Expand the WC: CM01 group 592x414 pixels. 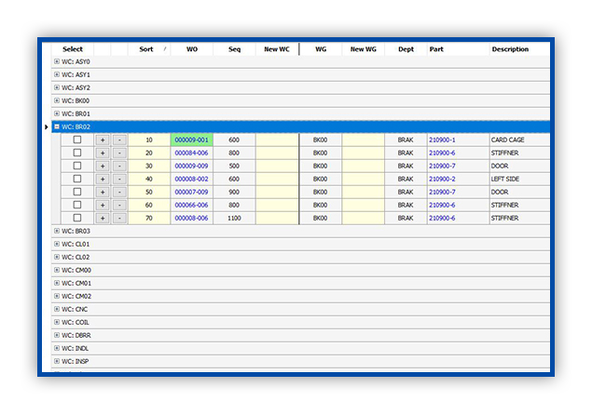point(57,283)
